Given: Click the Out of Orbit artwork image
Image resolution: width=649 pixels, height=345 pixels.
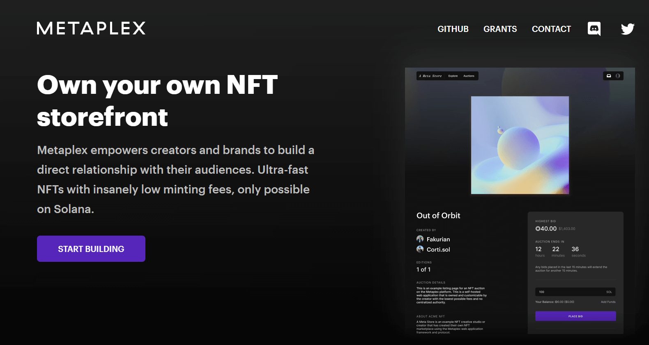Looking at the screenshot, I should (x=520, y=145).
